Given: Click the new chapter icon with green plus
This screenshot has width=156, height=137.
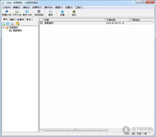Looking at the screenshot, I should [x=3, y=24].
